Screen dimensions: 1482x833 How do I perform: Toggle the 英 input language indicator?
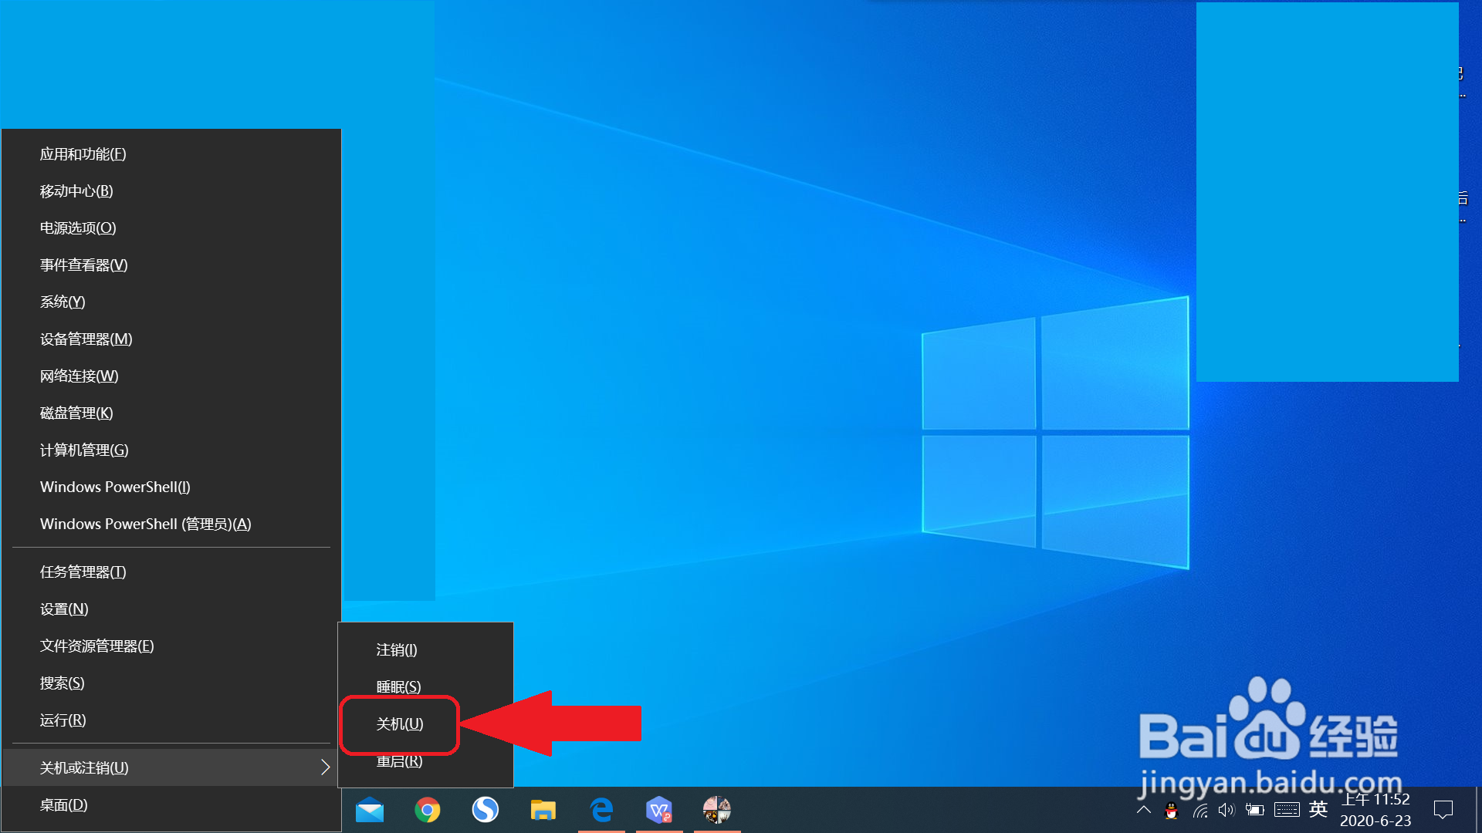[1318, 809]
